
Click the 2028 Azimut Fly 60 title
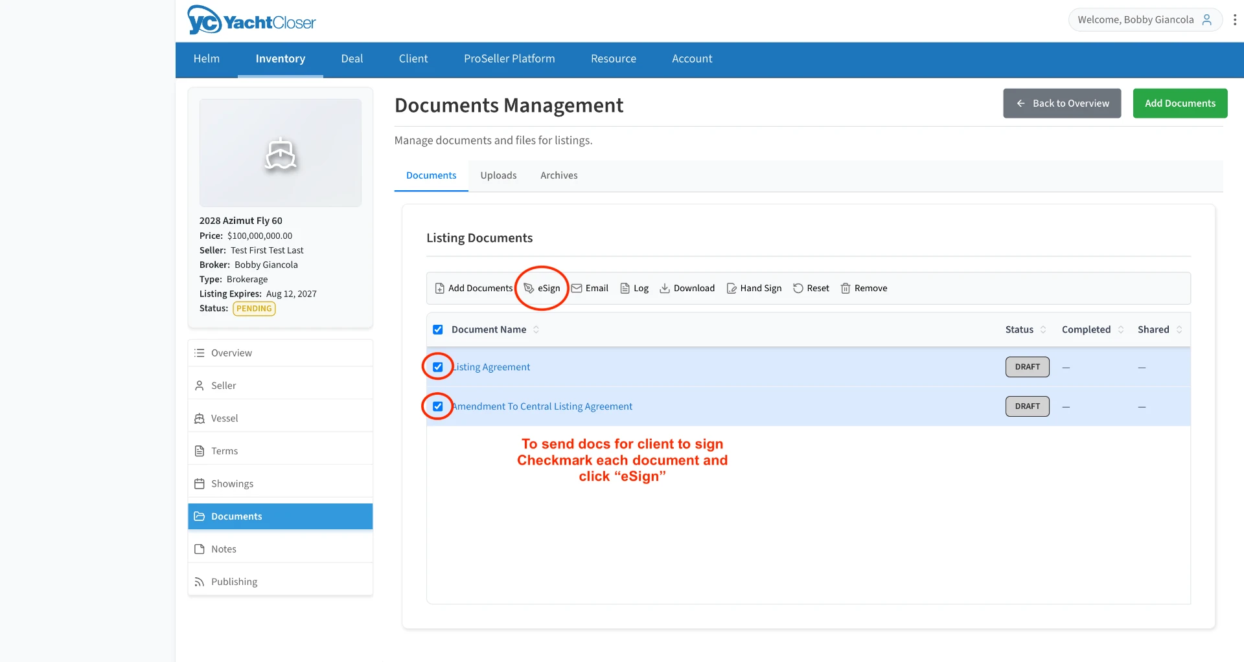coord(241,221)
